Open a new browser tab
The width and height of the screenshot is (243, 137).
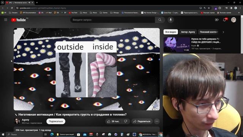(x=37, y=3)
